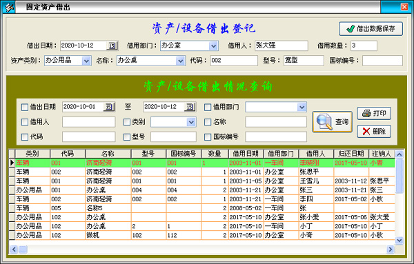Open the 资产类别 dropdown showing 办公用品
Viewport: 414px width, 264px height.
click(86, 61)
